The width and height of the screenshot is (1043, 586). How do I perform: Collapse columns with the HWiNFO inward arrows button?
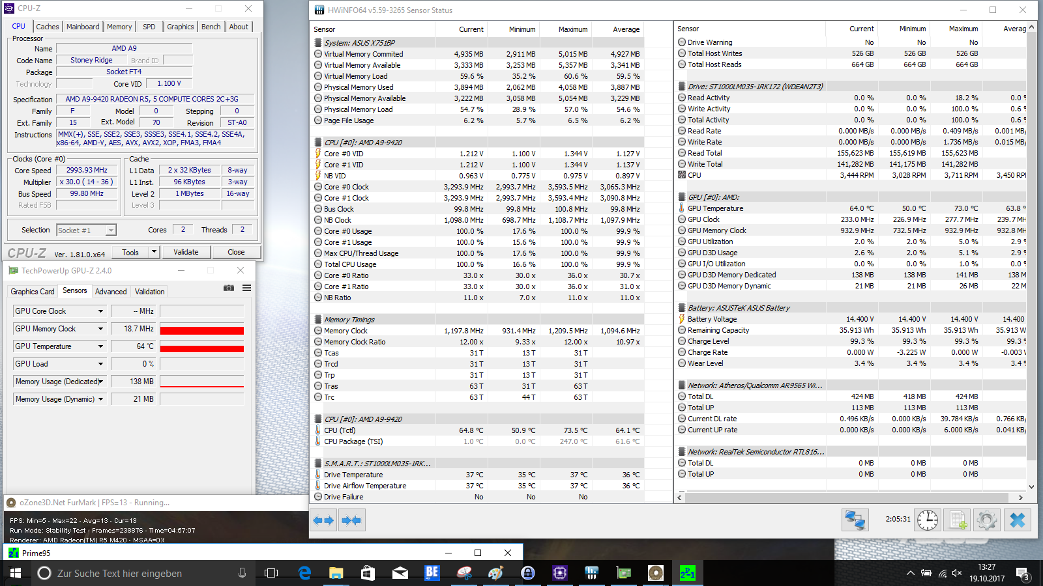(x=351, y=520)
